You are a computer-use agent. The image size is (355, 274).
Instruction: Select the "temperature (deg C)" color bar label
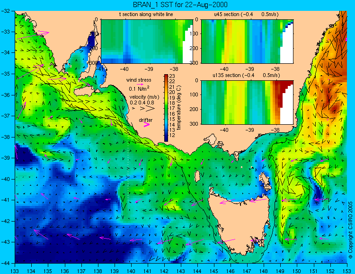pyautogui.click(x=179, y=108)
